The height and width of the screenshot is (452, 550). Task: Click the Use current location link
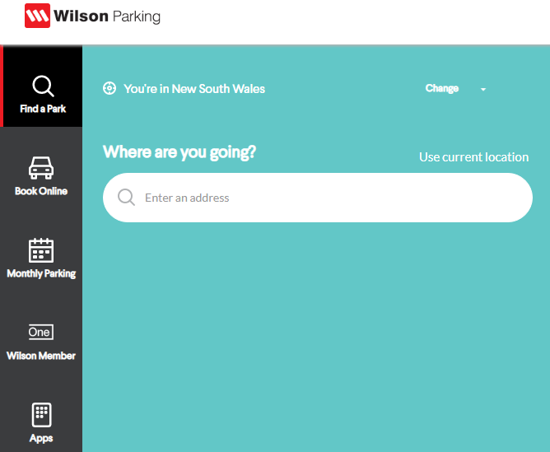(x=474, y=157)
